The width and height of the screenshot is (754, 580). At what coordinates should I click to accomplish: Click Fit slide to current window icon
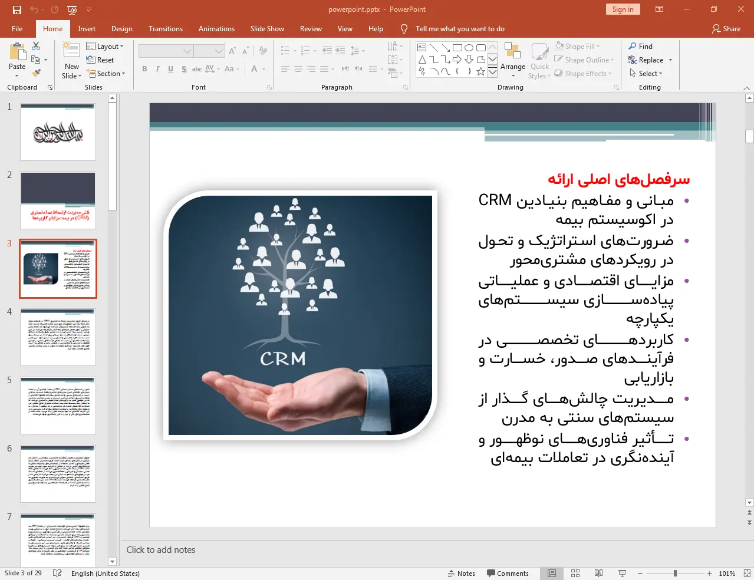[x=747, y=573]
